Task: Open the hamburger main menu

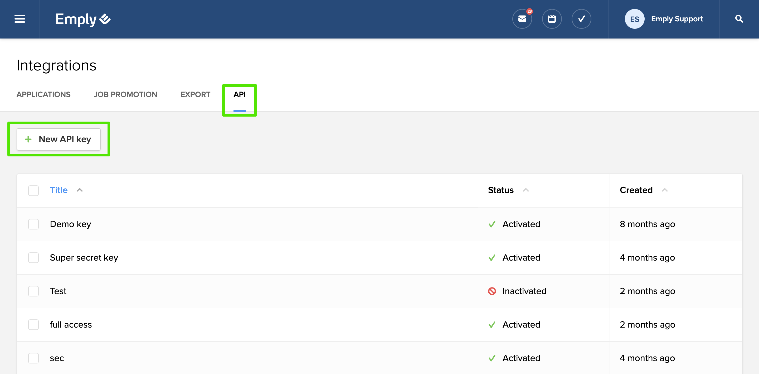Action: (x=20, y=19)
